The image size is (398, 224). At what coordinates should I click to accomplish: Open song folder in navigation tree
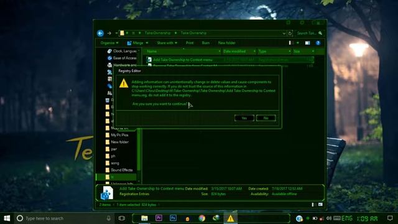112,163
